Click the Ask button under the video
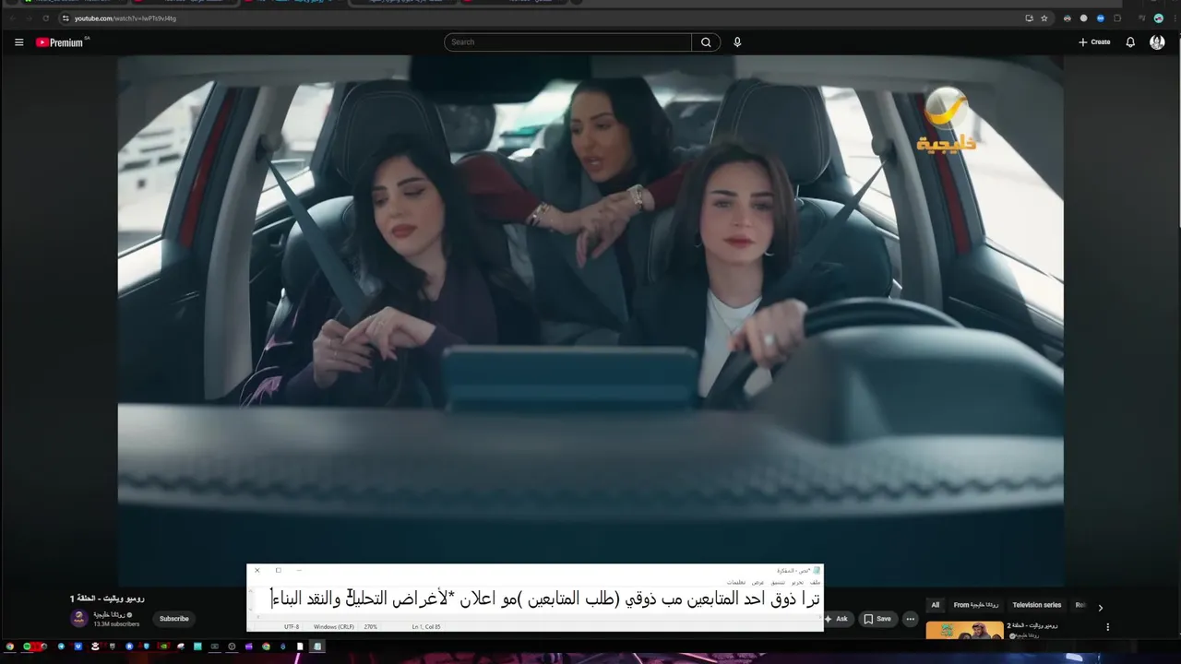 click(x=836, y=619)
